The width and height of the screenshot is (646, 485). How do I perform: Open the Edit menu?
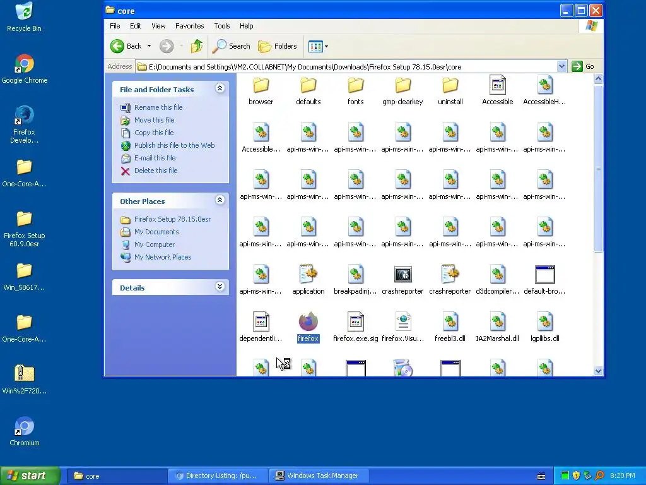[x=136, y=26]
